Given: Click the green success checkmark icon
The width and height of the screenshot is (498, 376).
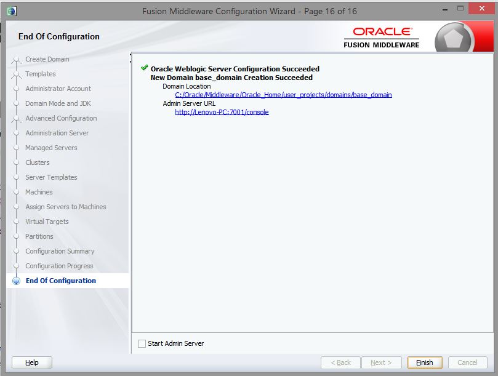Looking at the screenshot, I should (144, 68).
